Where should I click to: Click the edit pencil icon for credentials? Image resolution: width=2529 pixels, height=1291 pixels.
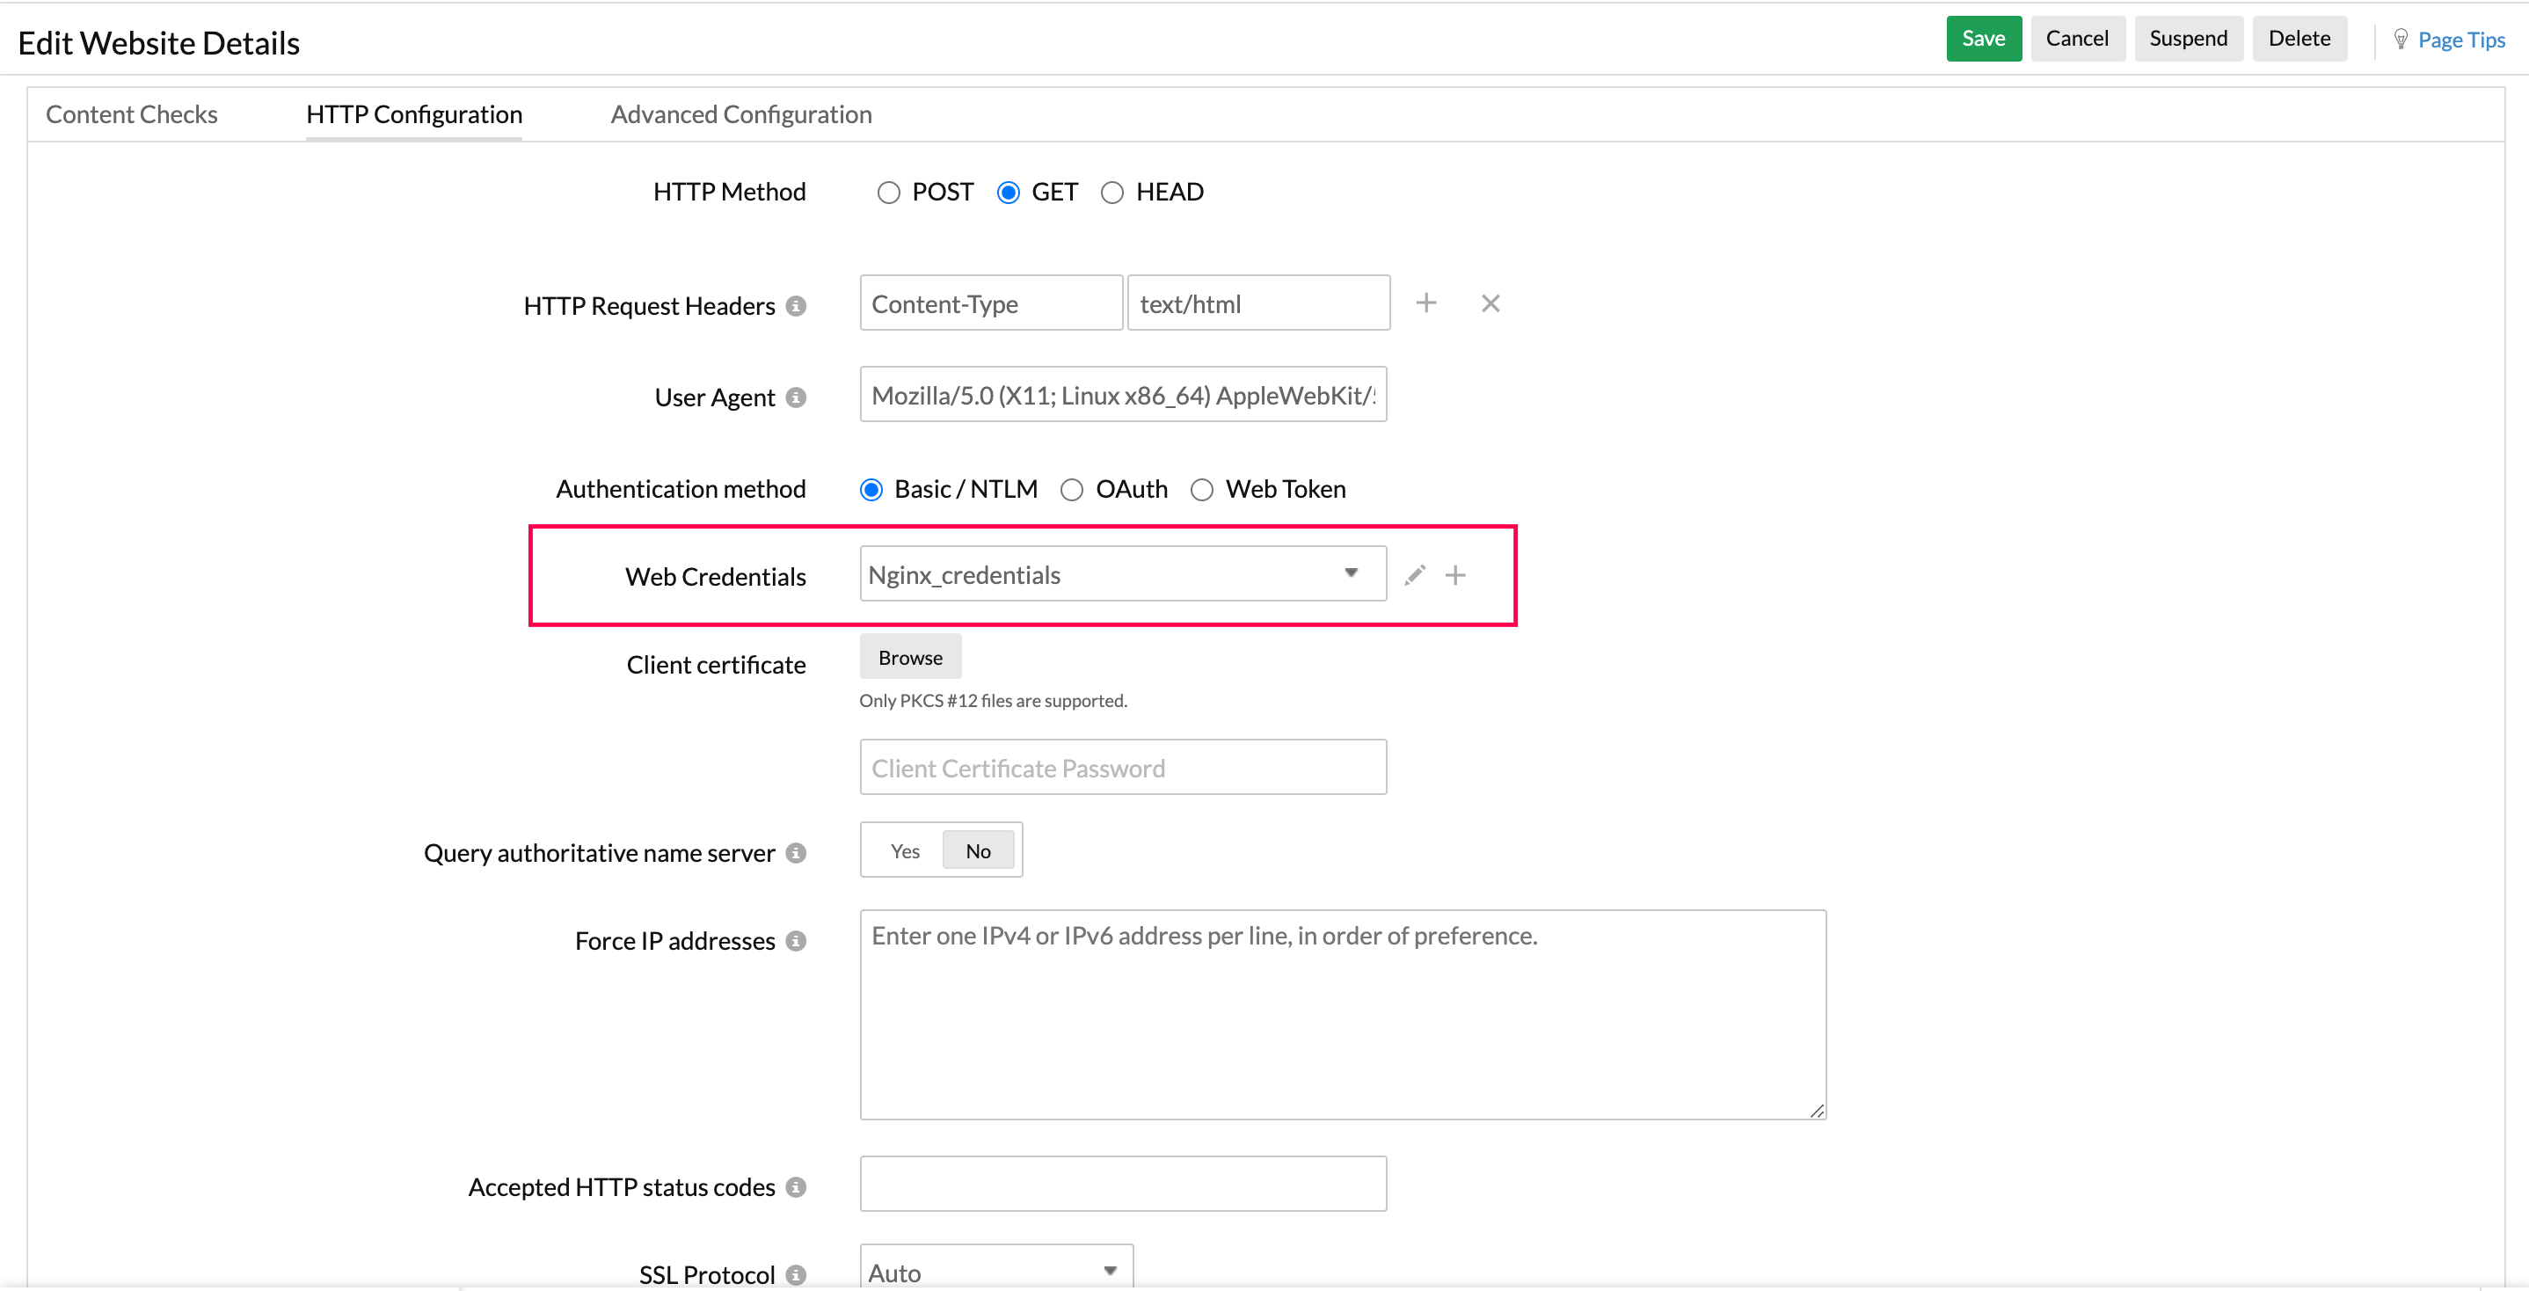[1414, 574]
